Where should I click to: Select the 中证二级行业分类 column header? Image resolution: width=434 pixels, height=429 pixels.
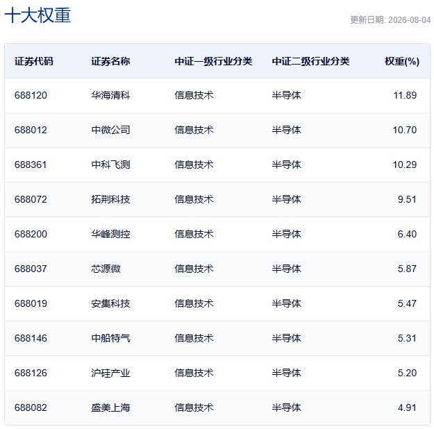click(310, 61)
